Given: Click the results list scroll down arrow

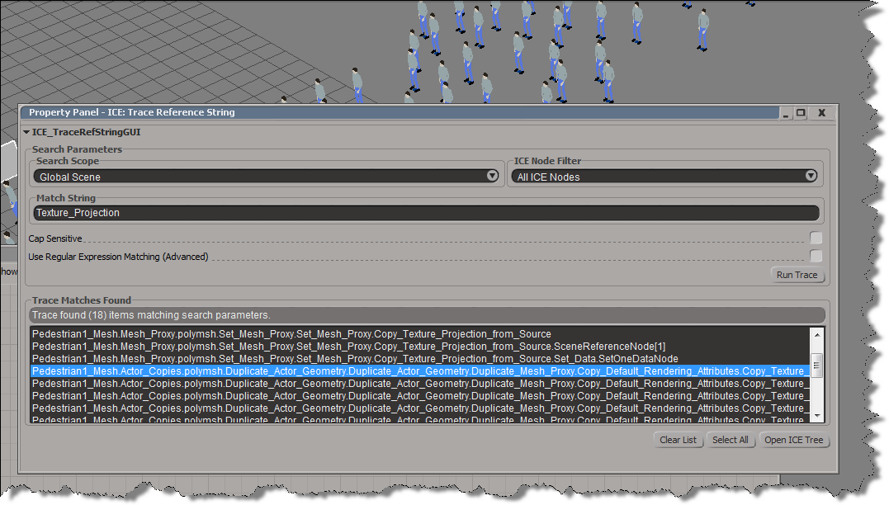Looking at the screenshot, I should click(816, 417).
